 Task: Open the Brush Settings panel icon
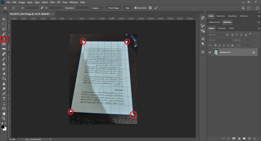click(x=203, y=26)
